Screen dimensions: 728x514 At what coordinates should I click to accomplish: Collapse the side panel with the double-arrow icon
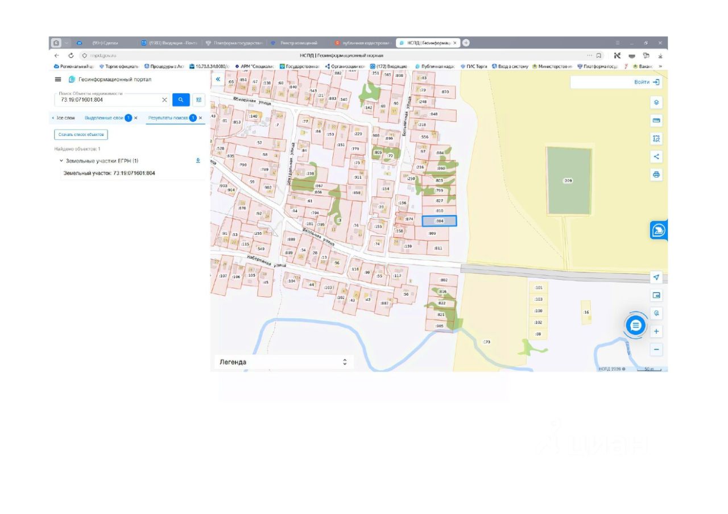click(218, 79)
